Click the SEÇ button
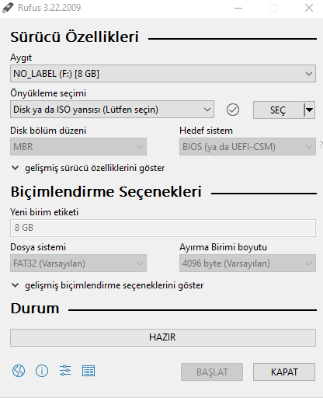Viewport: 323px width, 398px height. click(278, 110)
